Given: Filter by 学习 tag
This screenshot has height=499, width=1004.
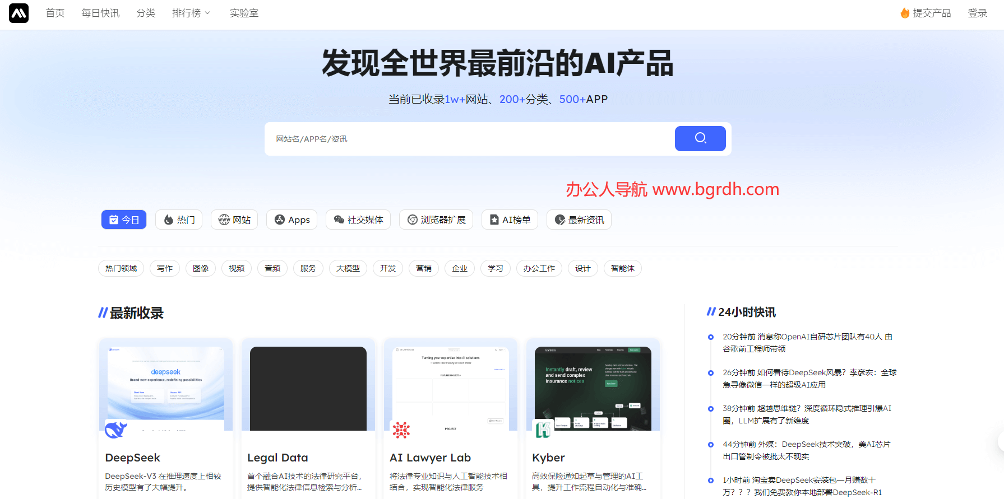Looking at the screenshot, I should coord(496,268).
